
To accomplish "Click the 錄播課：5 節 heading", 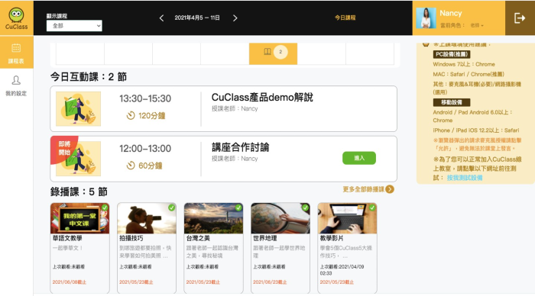I will (x=79, y=191).
